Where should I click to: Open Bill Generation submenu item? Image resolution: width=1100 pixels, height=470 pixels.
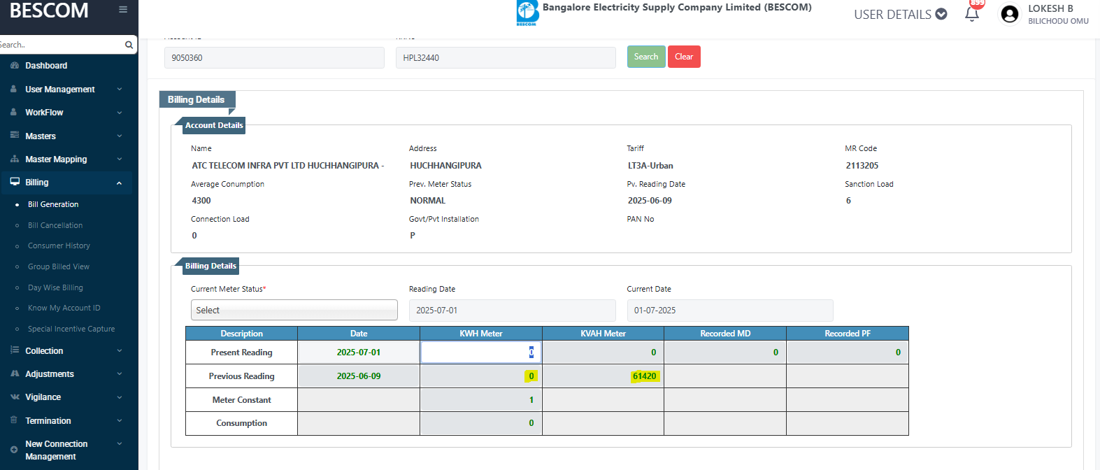[53, 204]
